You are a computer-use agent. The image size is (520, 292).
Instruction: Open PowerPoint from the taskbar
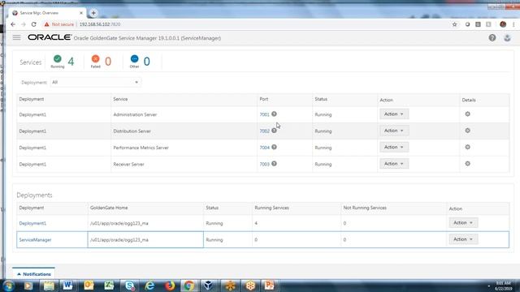(270, 286)
